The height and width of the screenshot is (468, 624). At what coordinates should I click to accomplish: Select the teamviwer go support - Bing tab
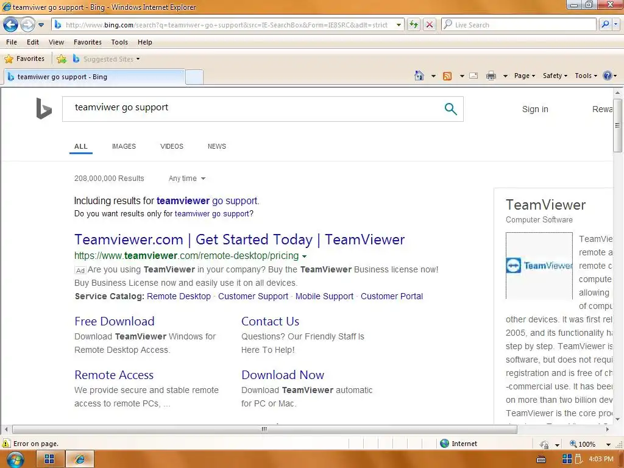94,77
